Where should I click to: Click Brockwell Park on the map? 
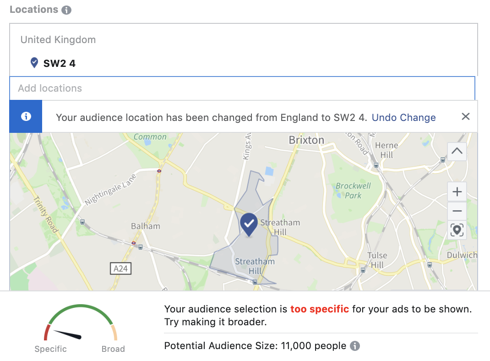tap(353, 191)
